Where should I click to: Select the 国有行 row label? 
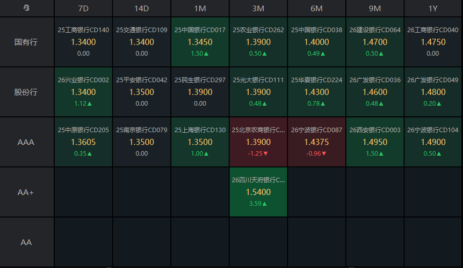tap(26, 42)
